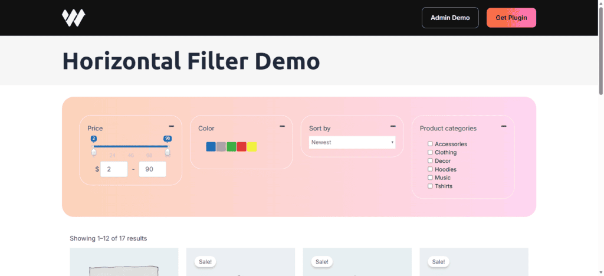Image resolution: width=604 pixels, height=276 pixels.
Task: Open the Admin Demo button
Action: click(x=450, y=18)
